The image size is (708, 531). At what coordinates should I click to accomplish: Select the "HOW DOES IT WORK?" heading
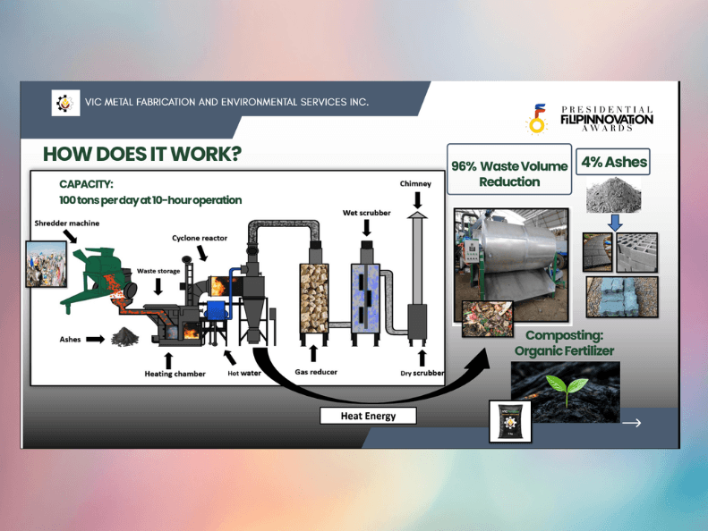142,154
